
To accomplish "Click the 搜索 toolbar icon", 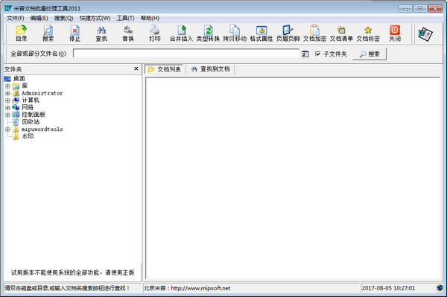I will (x=48, y=33).
